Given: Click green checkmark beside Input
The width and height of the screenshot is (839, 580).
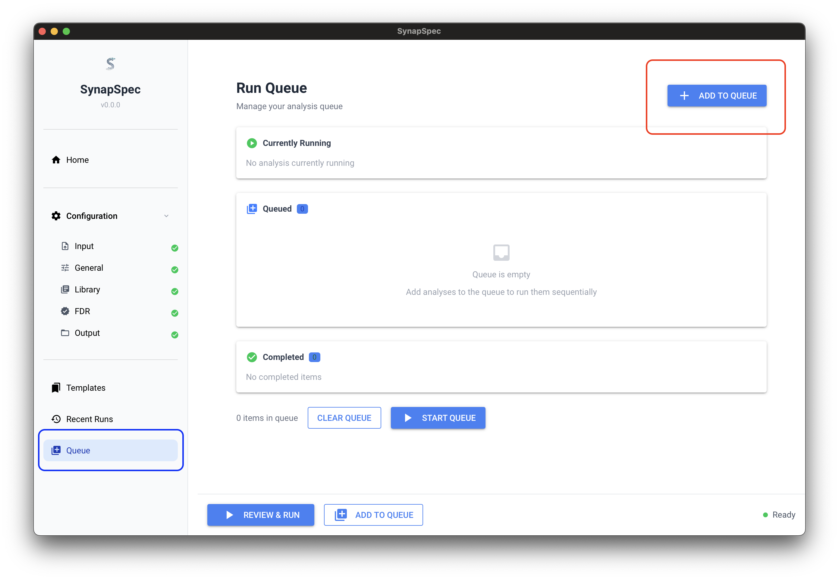Looking at the screenshot, I should click(x=175, y=248).
